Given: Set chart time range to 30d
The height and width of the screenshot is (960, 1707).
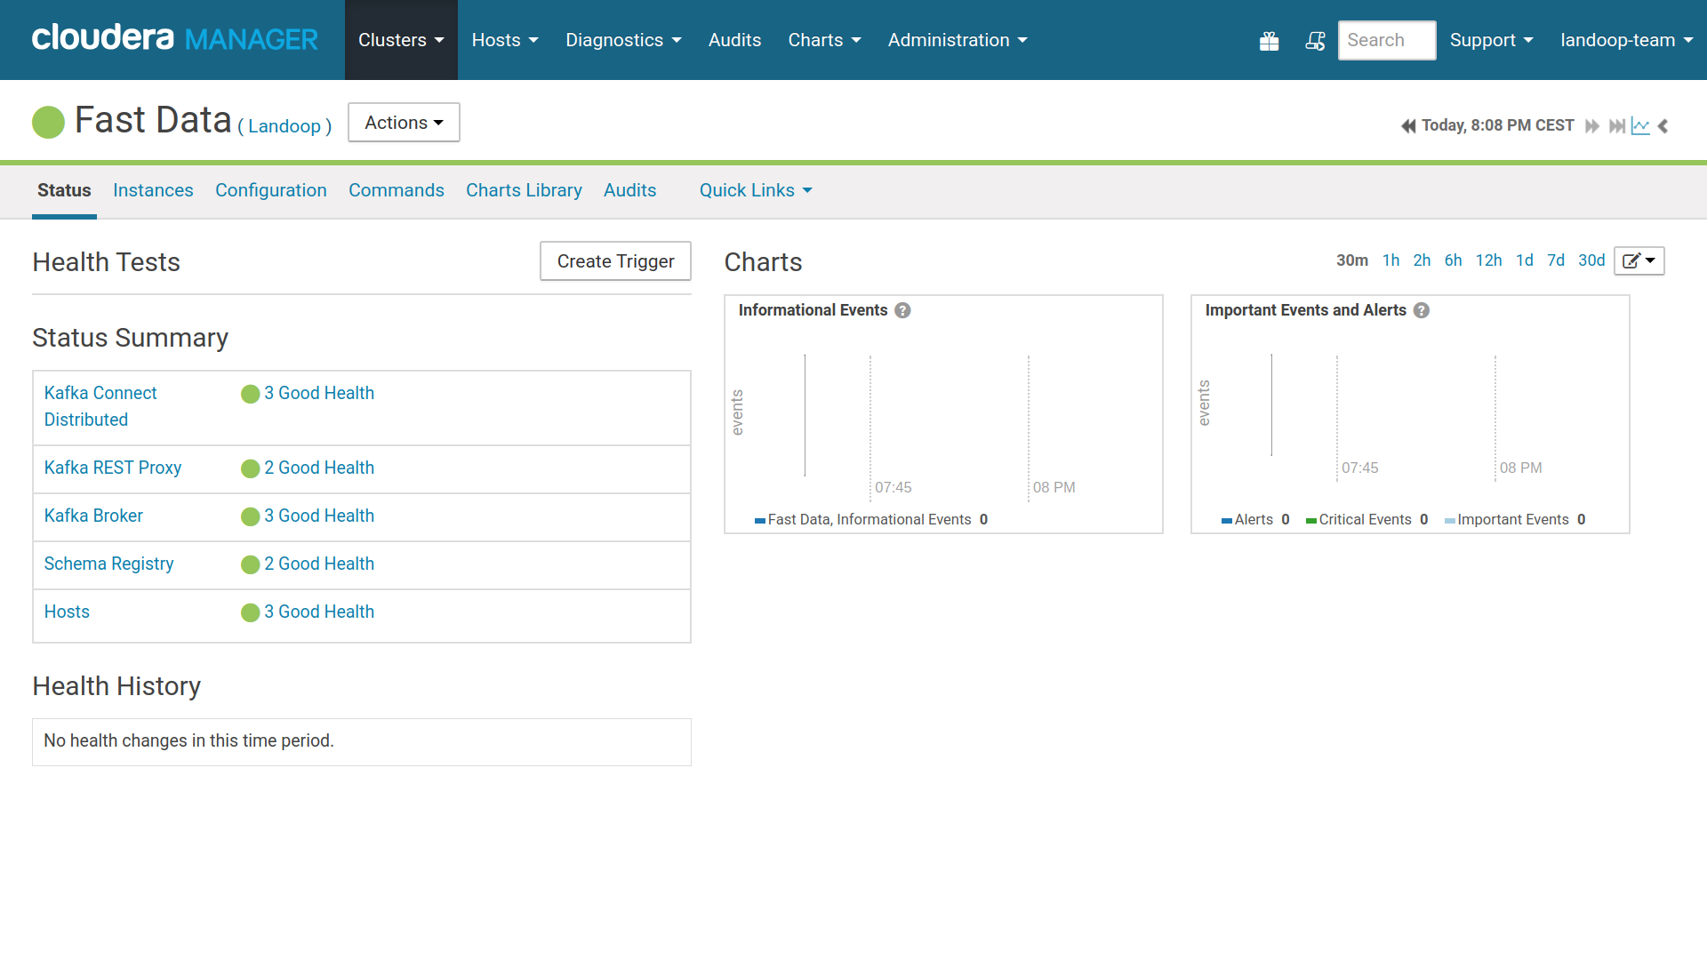Looking at the screenshot, I should point(1591,260).
